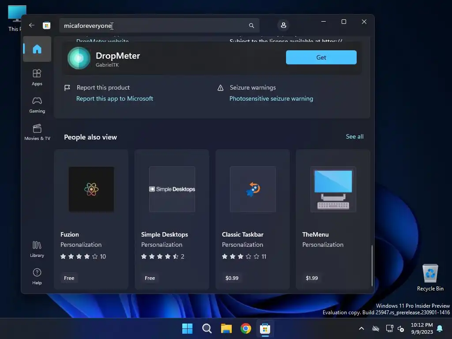Open the notification bell in the taskbar
The height and width of the screenshot is (339, 452).
[x=440, y=328]
